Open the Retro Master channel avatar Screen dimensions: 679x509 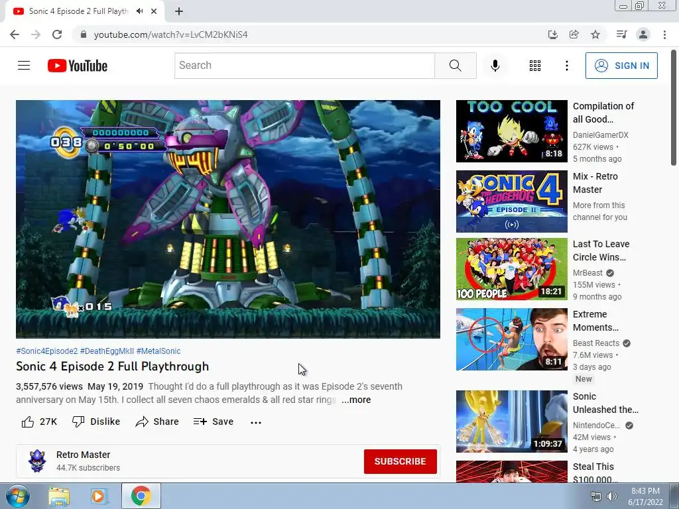tap(37, 461)
